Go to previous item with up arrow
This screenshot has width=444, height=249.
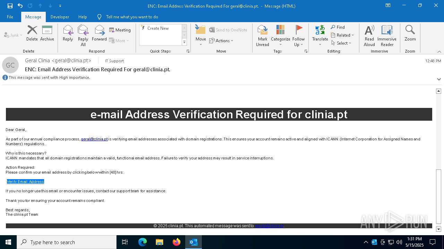tap(40, 6)
